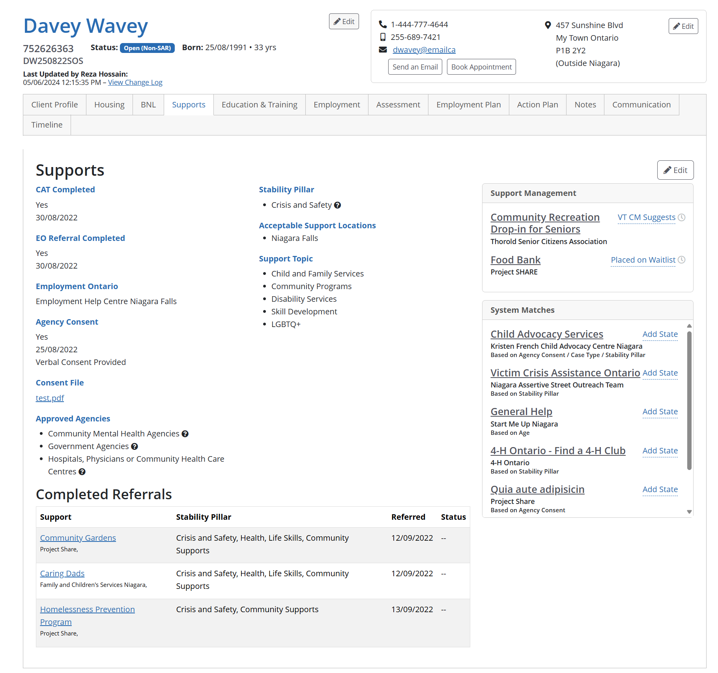Image resolution: width=718 pixels, height=673 pixels.
Task: Click the envelope email icon in contact card
Action: [x=383, y=50]
